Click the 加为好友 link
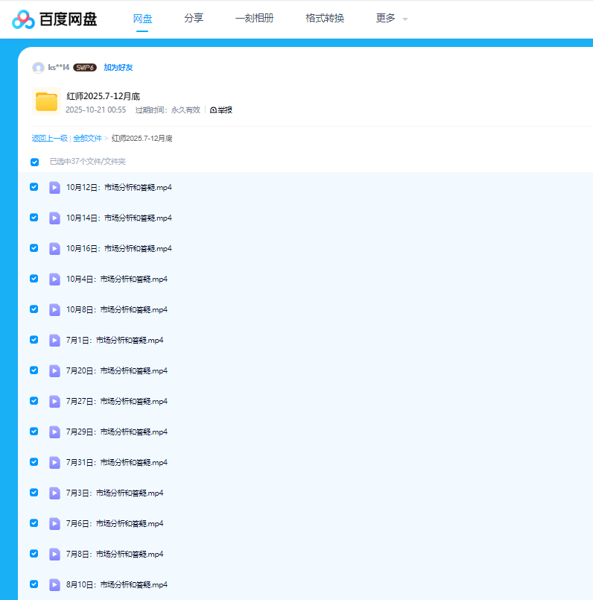Viewport: 593px width, 600px height. [x=118, y=68]
